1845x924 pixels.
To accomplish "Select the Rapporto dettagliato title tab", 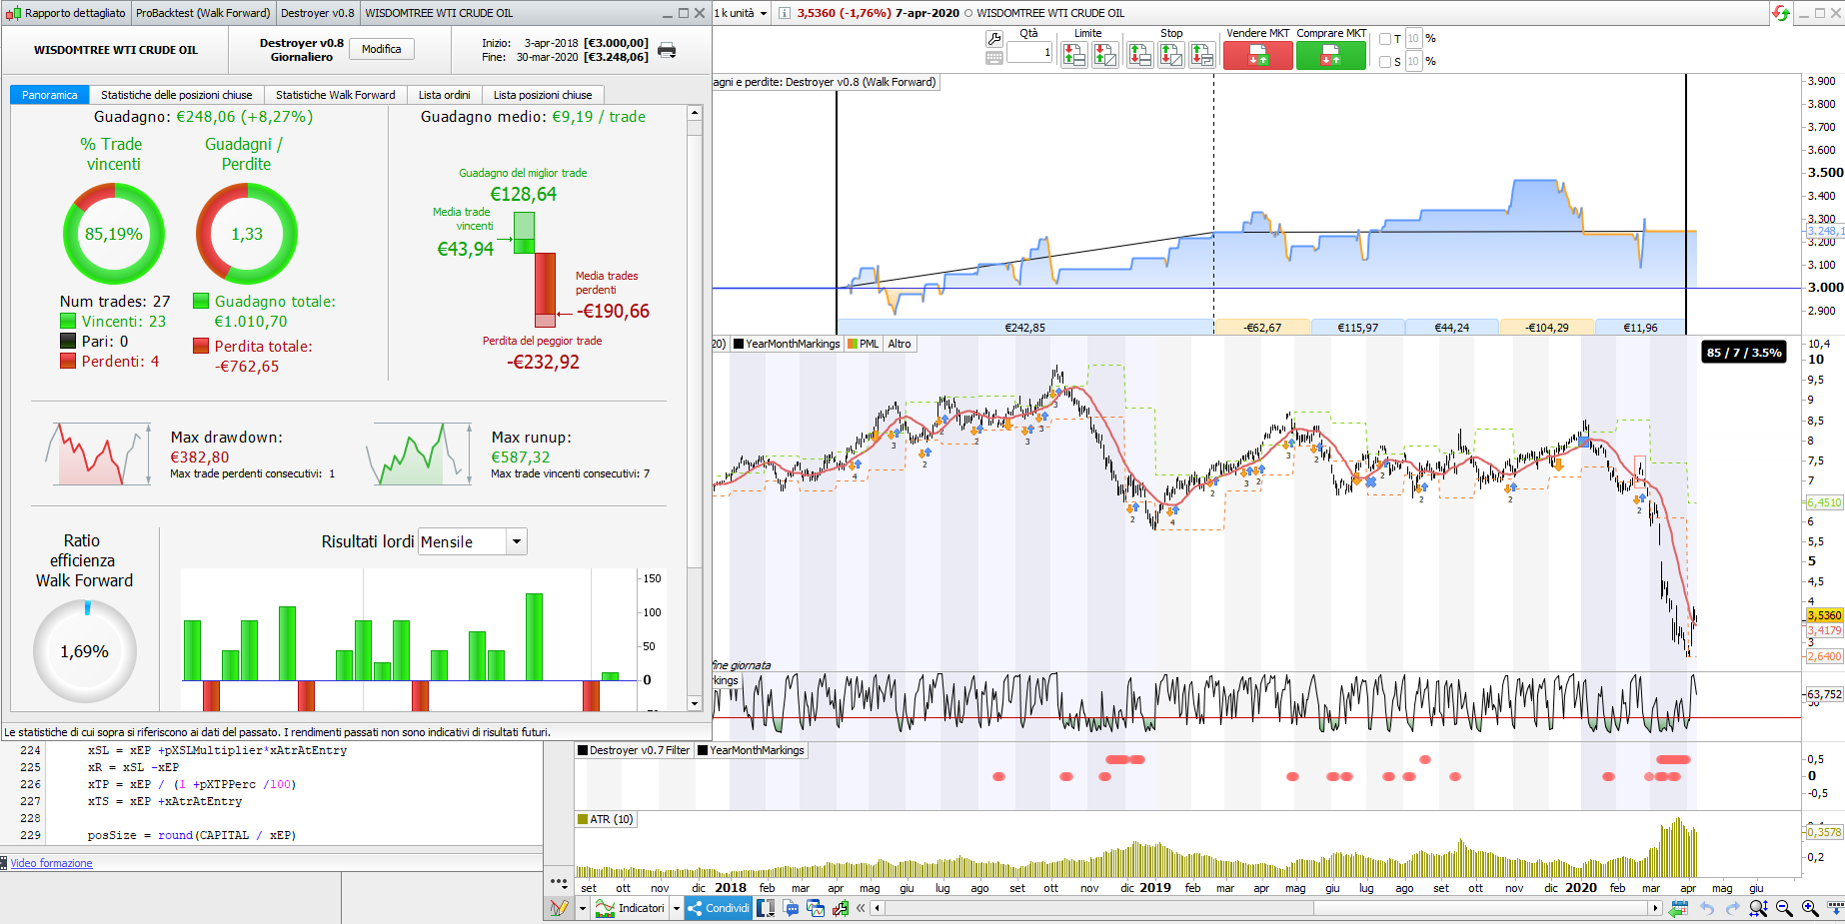I will (67, 13).
